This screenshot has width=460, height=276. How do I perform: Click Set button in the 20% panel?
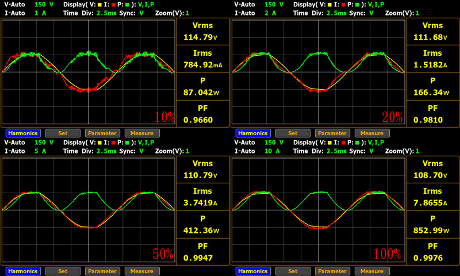click(293, 133)
